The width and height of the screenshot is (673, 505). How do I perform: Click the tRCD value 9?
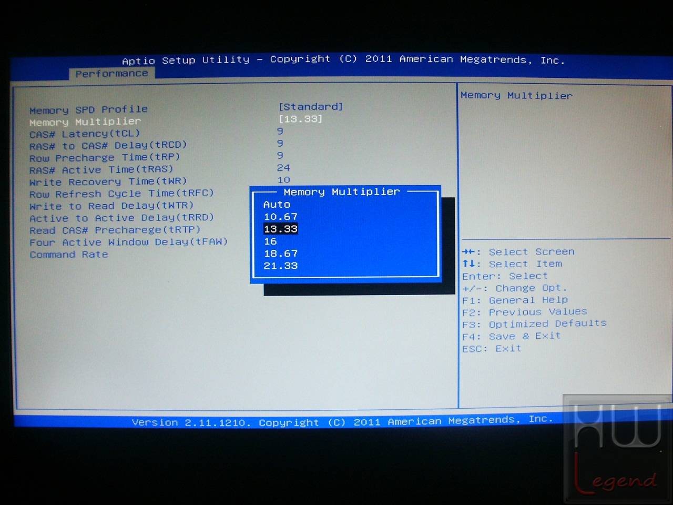point(280,143)
